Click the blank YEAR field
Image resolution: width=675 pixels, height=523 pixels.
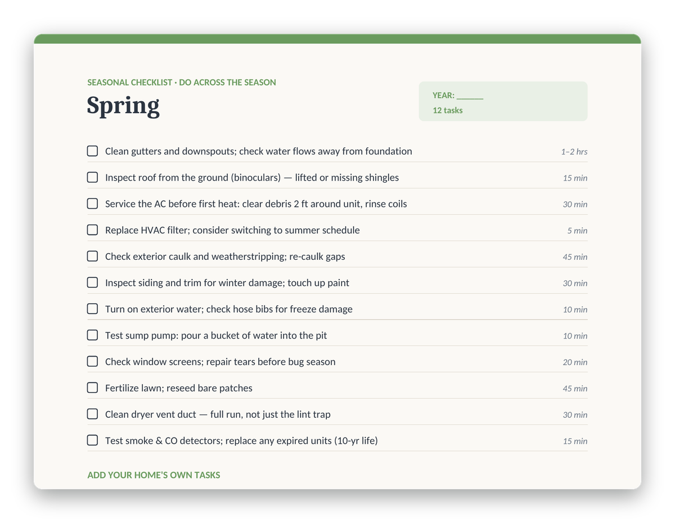click(470, 96)
